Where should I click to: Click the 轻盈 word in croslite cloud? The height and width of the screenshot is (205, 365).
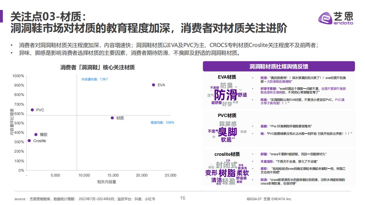229,181
